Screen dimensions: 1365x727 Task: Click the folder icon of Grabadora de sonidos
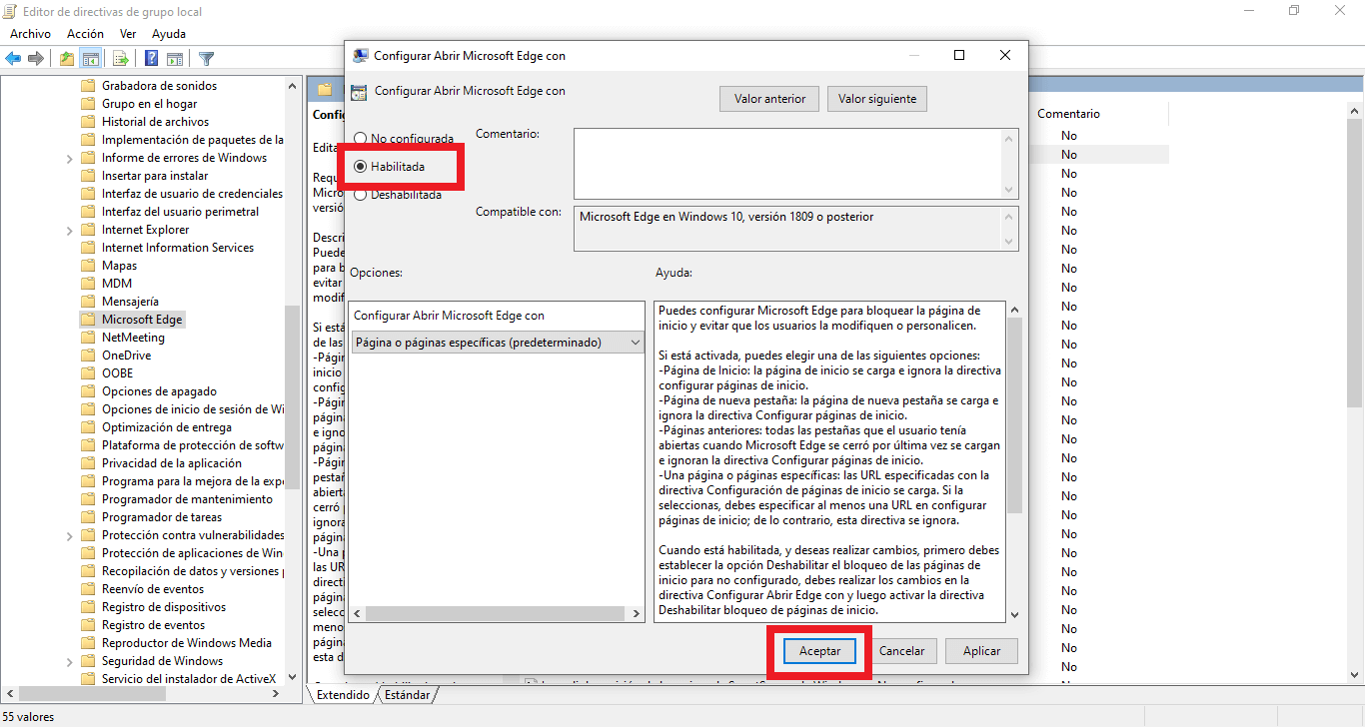coord(88,86)
